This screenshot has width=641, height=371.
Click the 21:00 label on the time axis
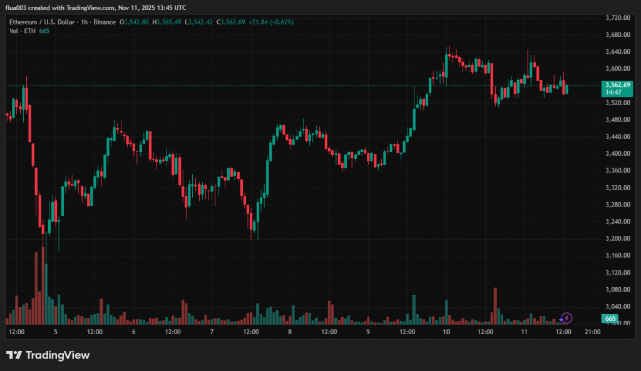point(592,332)
